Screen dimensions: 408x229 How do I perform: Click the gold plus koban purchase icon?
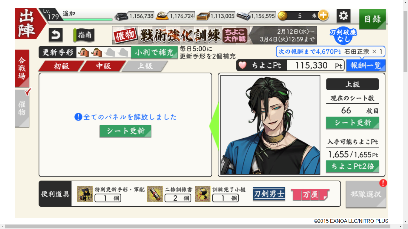pyautogui.click(x=323, y=15)
